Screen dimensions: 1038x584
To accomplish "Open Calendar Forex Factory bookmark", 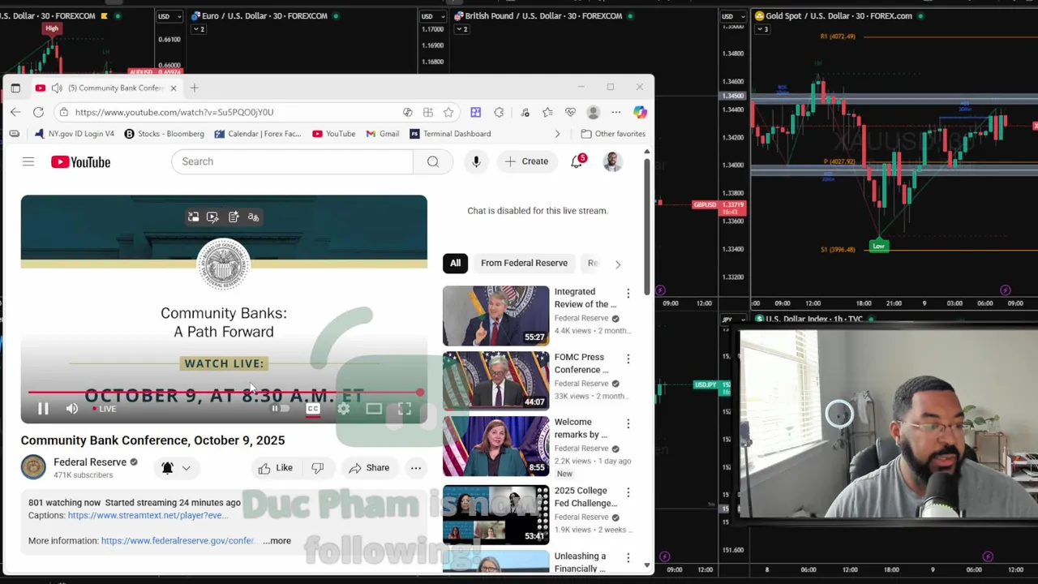I will coord(258,134).
